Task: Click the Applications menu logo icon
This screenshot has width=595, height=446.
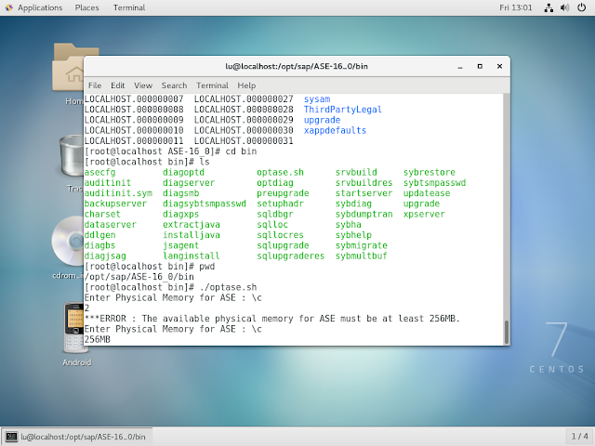Action: pyautogui.click(x=8, y=7)
